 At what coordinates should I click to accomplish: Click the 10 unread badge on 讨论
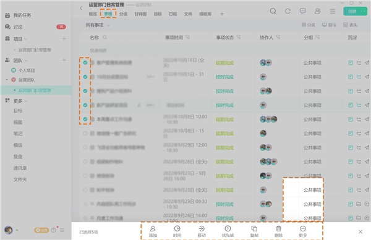[61, 27]
